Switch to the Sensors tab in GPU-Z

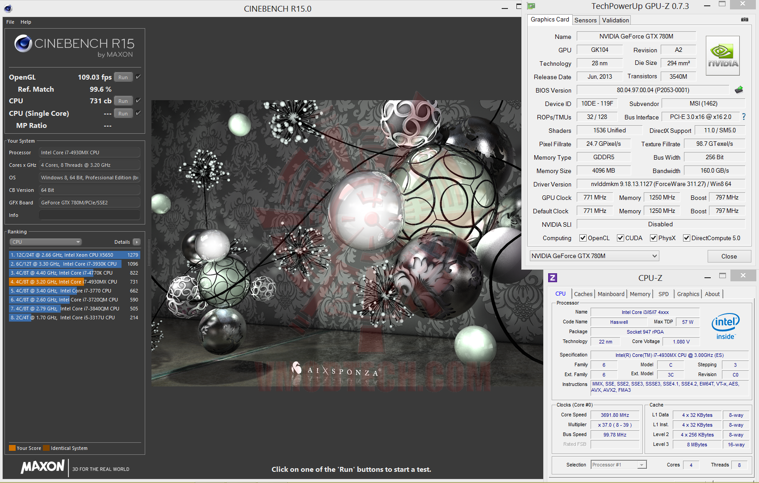pos(585,20)
